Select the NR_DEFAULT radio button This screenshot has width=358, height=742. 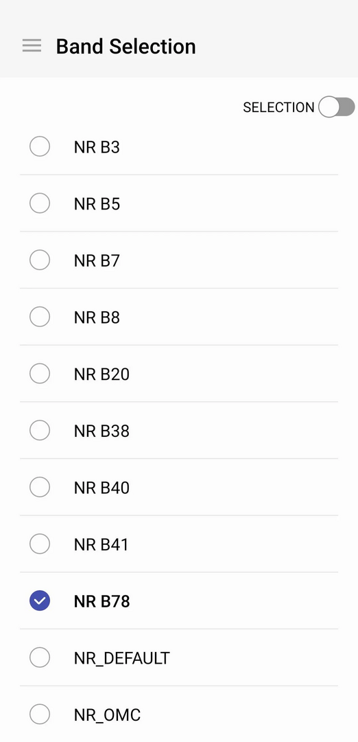[40, 657]
